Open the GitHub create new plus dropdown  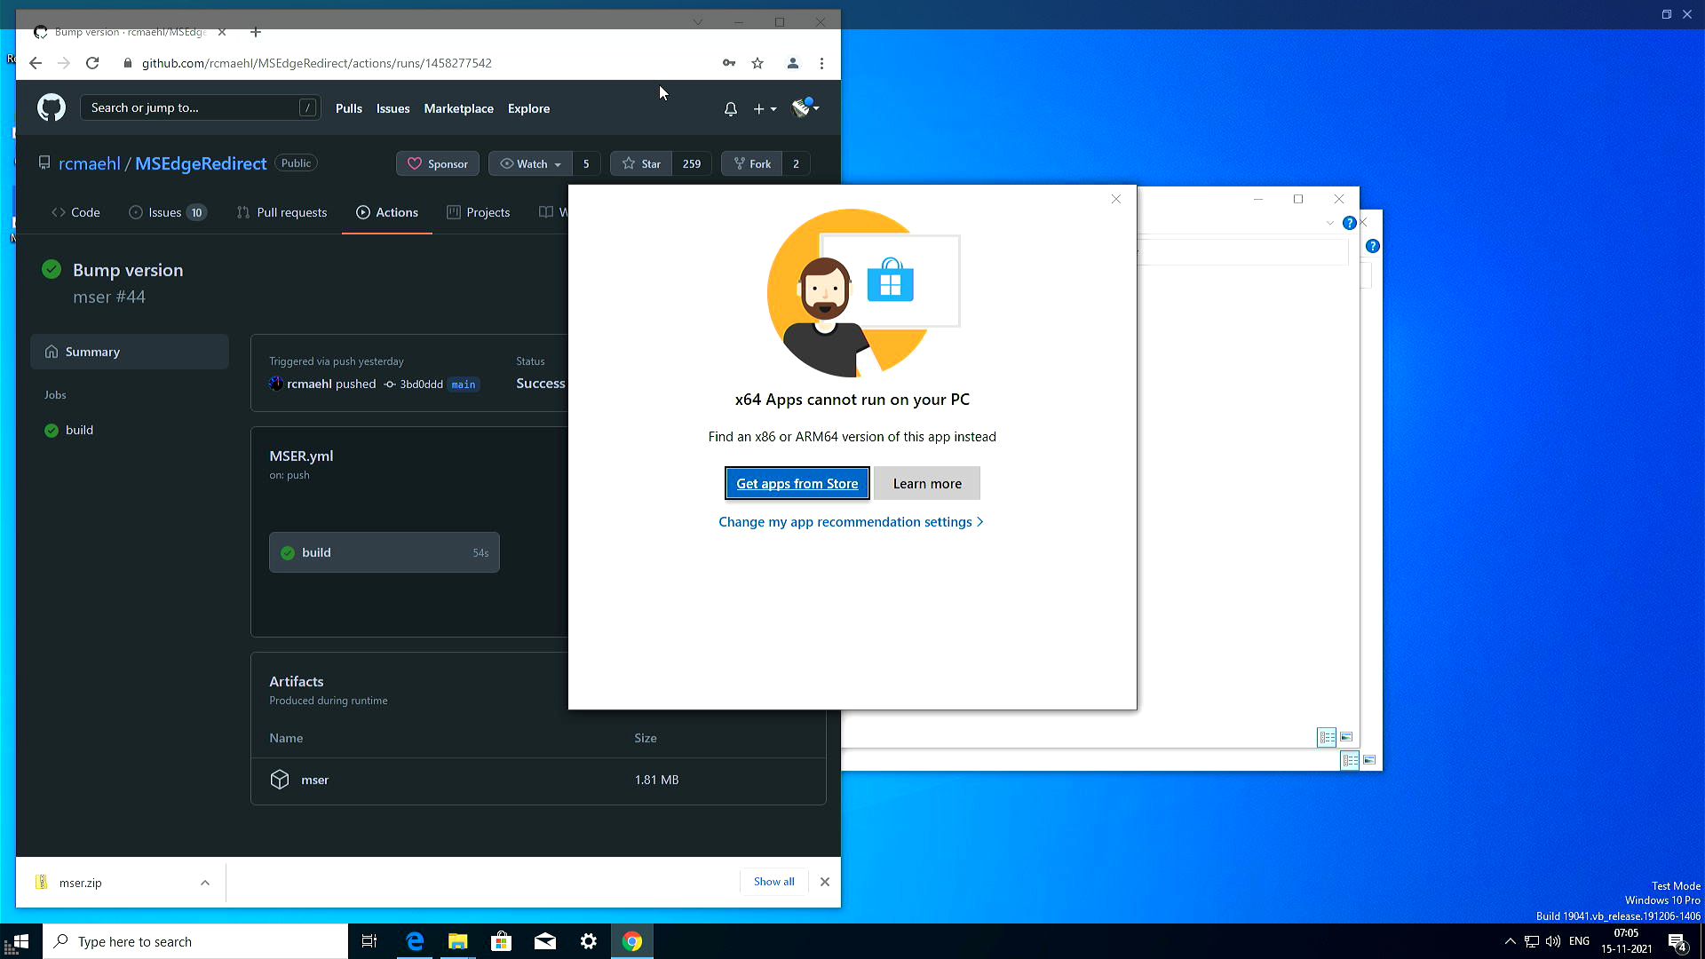(765, 108)
